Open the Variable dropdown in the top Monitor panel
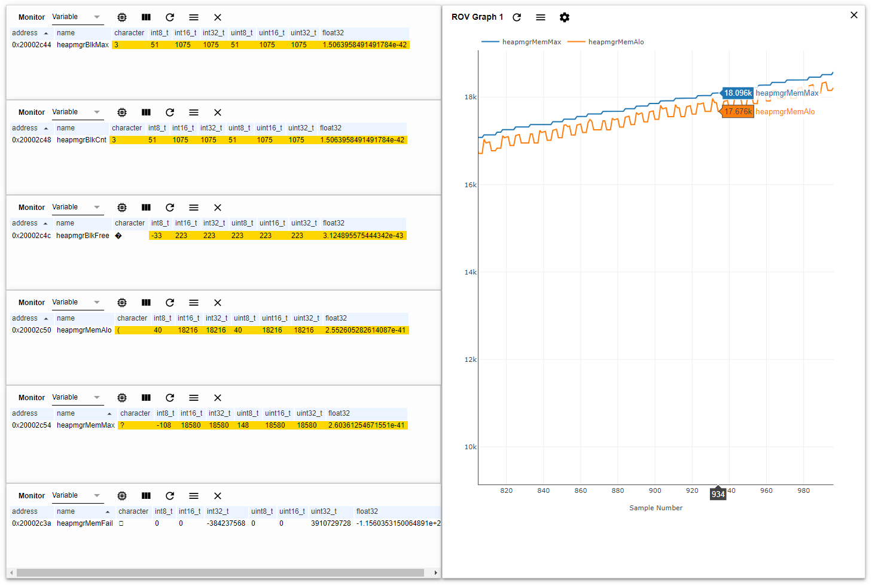This screenshot has width=875, height=585. [78, 17]
